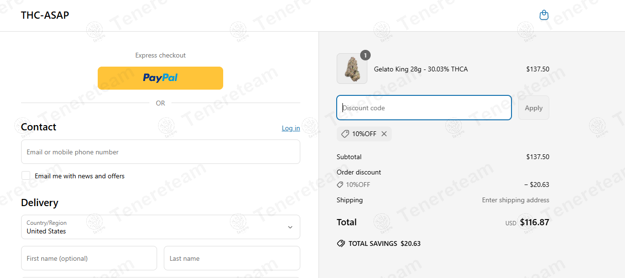Viewport: 625px width, 278px height.
Task: Click the Total Savings tag icon
Action: (341, 243)
